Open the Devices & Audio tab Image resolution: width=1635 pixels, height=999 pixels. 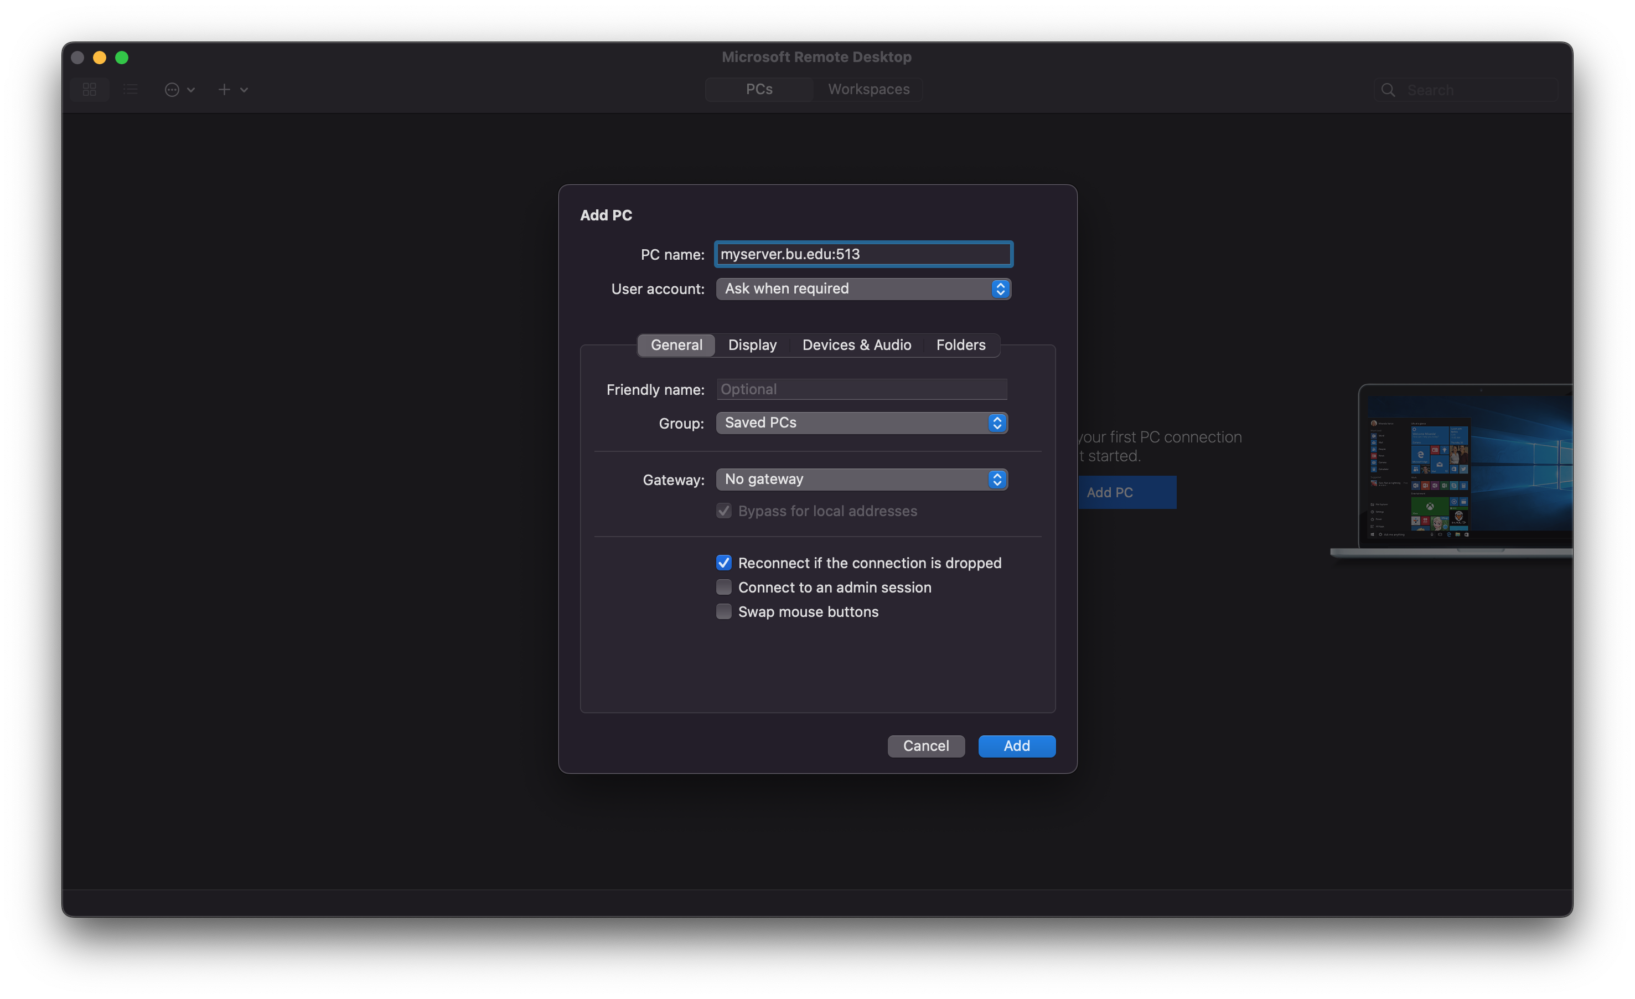pos(856,345)
